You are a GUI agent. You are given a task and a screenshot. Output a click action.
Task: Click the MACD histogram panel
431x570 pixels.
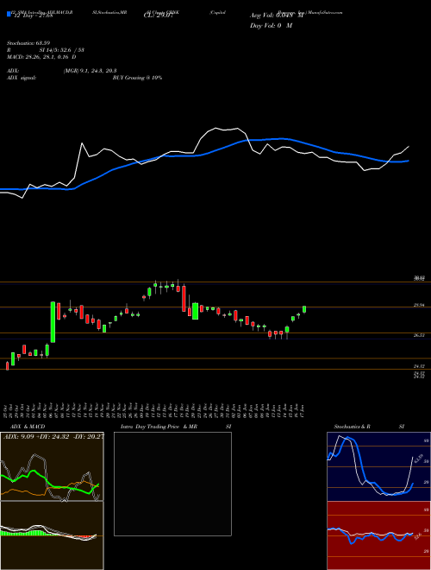52,535
